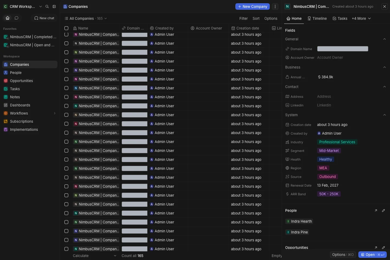This screenshot has width=390, height=260.
Task: Open the Calculate footer dropdown
Action: (x=95, y=256)
